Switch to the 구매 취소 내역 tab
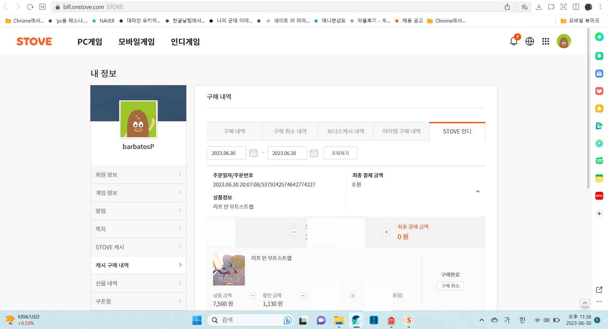The image size is (608, 329). [290, 131]
